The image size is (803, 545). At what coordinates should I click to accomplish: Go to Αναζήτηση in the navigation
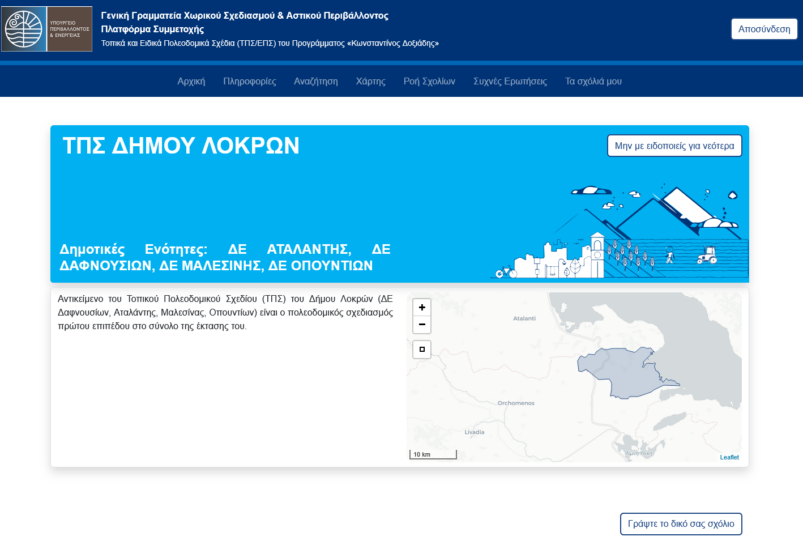316,81
